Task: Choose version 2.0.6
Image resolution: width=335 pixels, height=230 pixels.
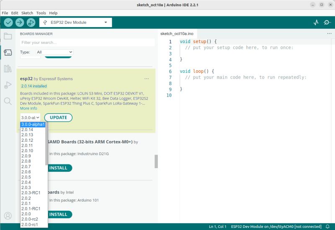Action: pos(33,172)
